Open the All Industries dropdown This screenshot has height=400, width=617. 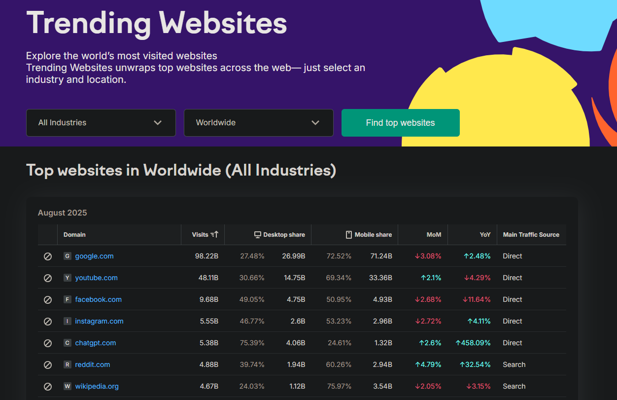coord(101,123)
